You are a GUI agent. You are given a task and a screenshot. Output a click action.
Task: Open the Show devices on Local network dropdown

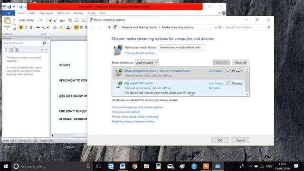(x=147, y=63)
